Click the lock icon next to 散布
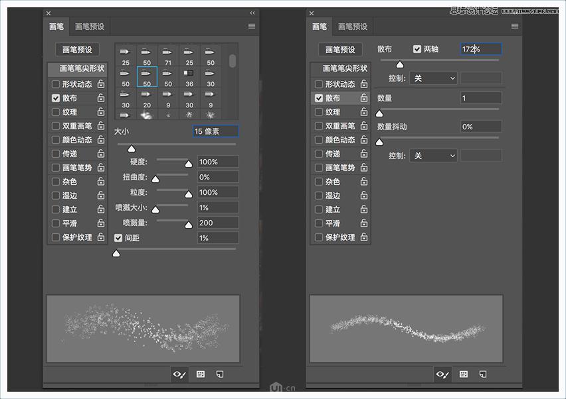The image size is (566, 399). 100,98
